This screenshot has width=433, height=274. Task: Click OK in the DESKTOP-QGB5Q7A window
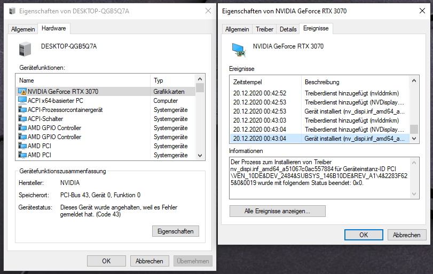pos(106,261)
